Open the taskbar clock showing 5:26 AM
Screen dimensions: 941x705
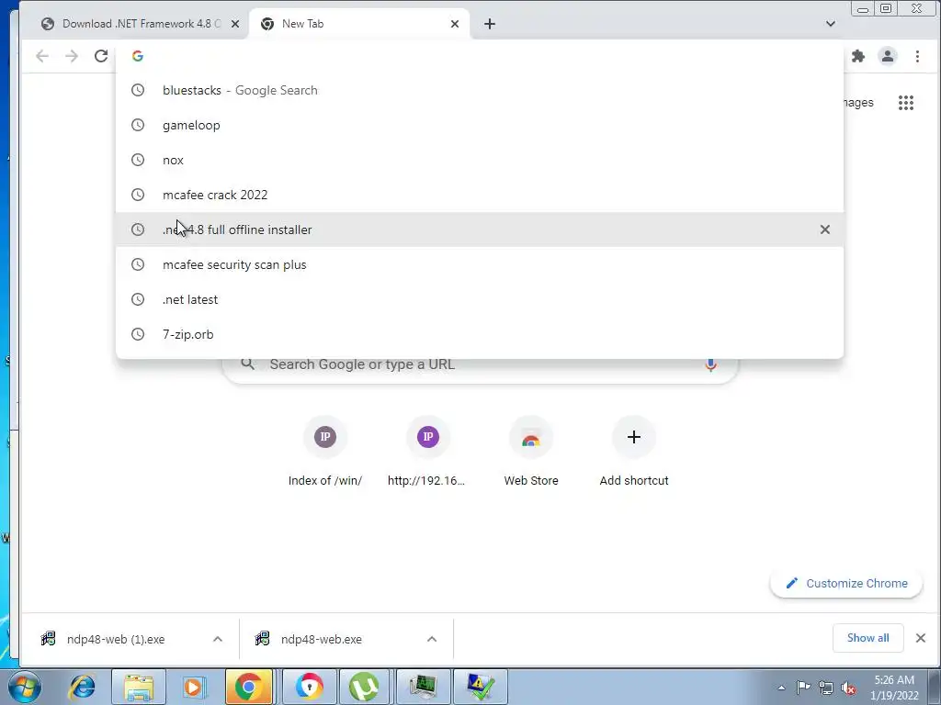coord(894,688)
